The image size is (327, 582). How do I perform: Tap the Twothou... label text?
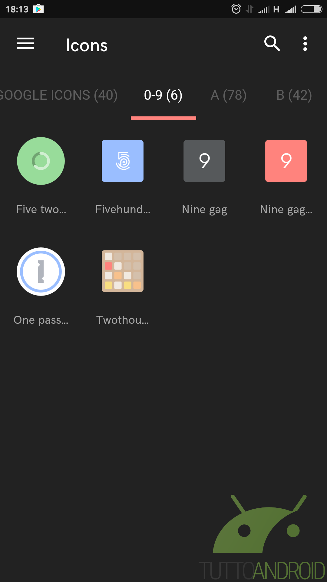(123, 320)
